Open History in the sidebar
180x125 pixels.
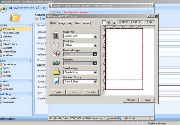click(6, 40)
